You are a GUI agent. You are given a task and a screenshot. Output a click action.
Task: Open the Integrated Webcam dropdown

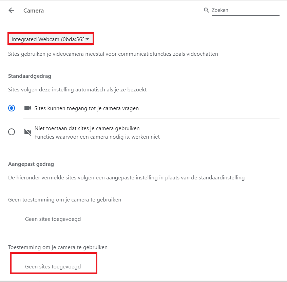click(x=51, y=39)
